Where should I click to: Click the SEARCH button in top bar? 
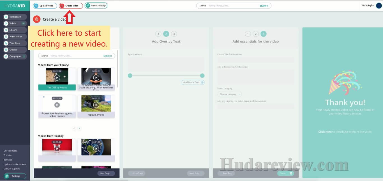point(264,6)
